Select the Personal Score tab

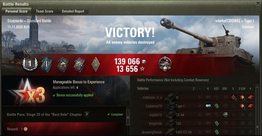click(16, 11)
